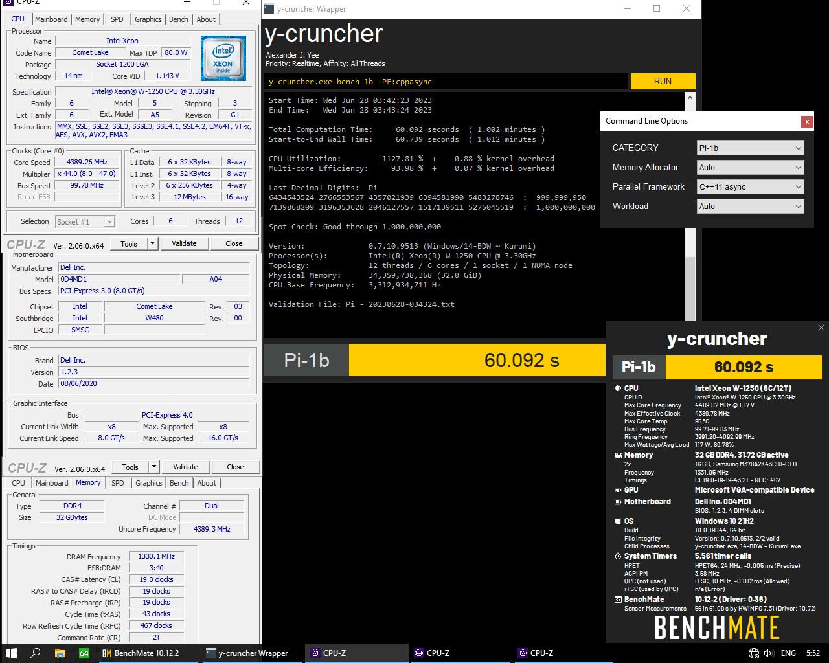This screenshot has width=829, height=663.
Task: Click the Motherboard icon in BenchMate result panel
Action: click(618, 502)
